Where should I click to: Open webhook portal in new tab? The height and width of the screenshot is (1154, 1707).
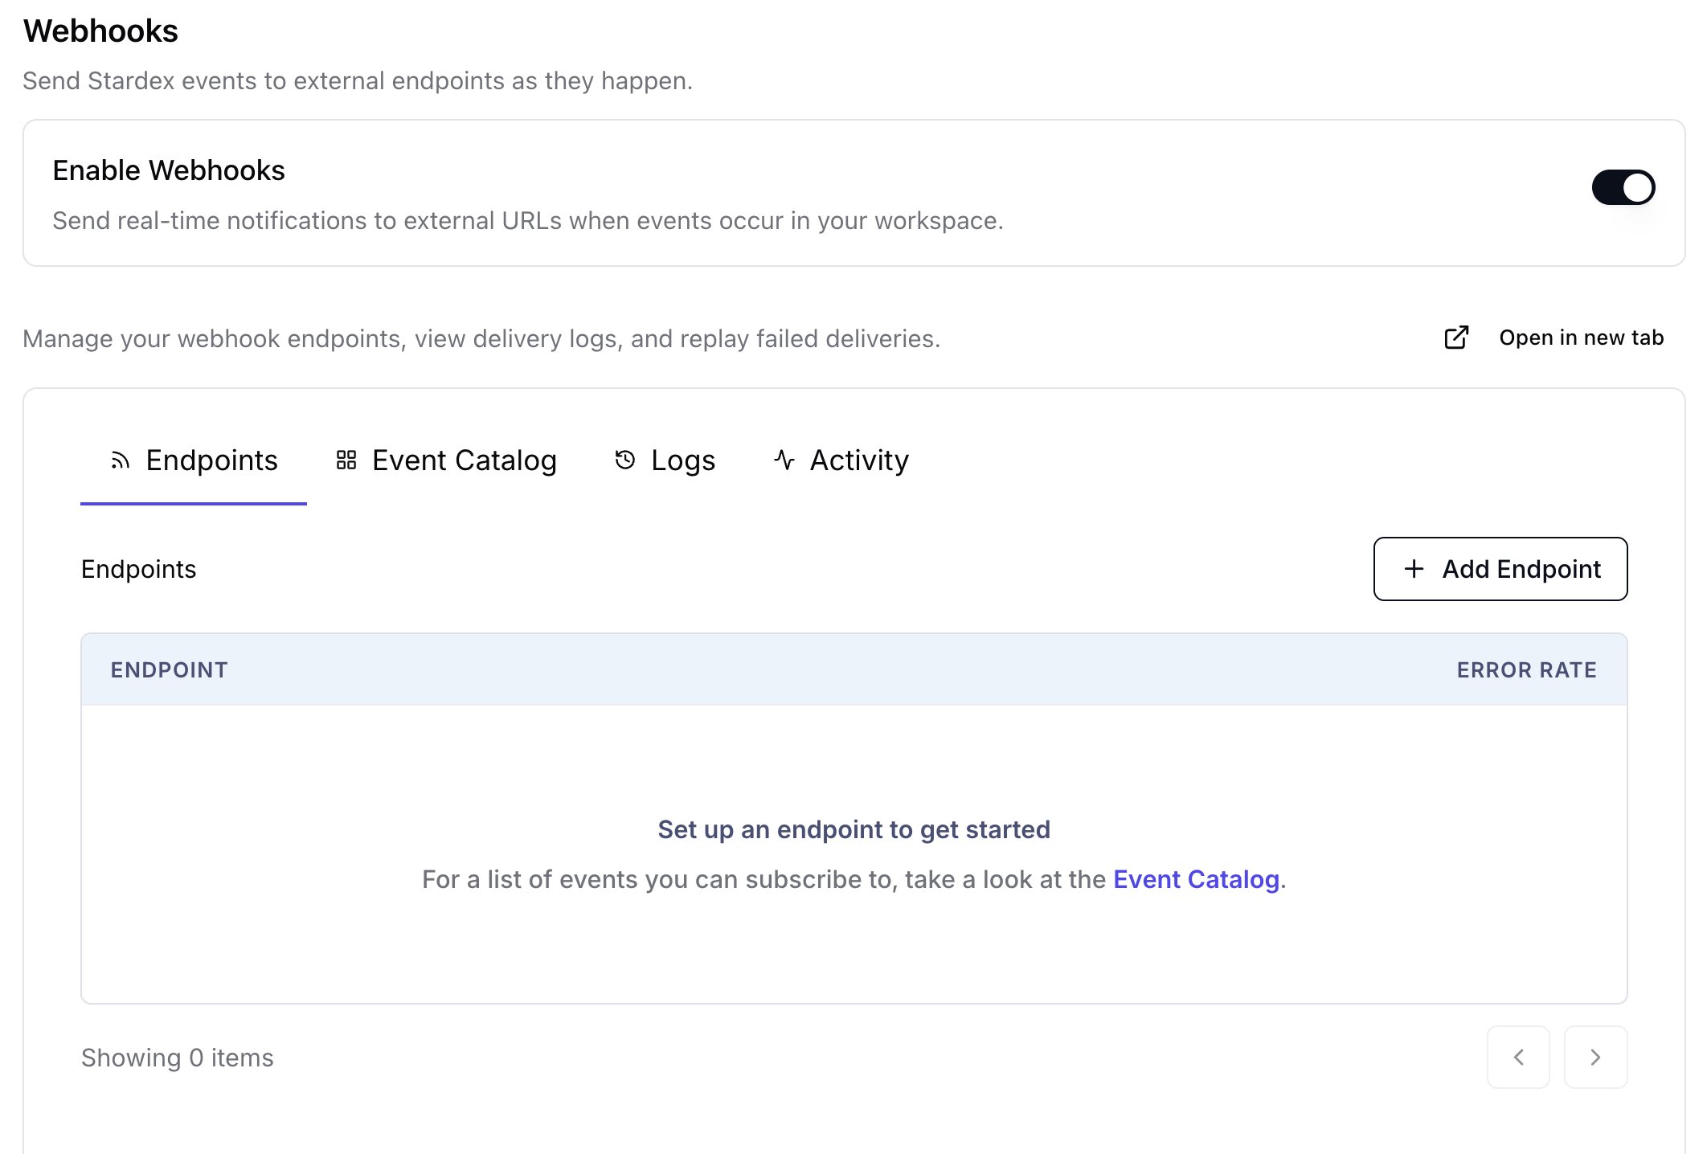click(1553, 338)
